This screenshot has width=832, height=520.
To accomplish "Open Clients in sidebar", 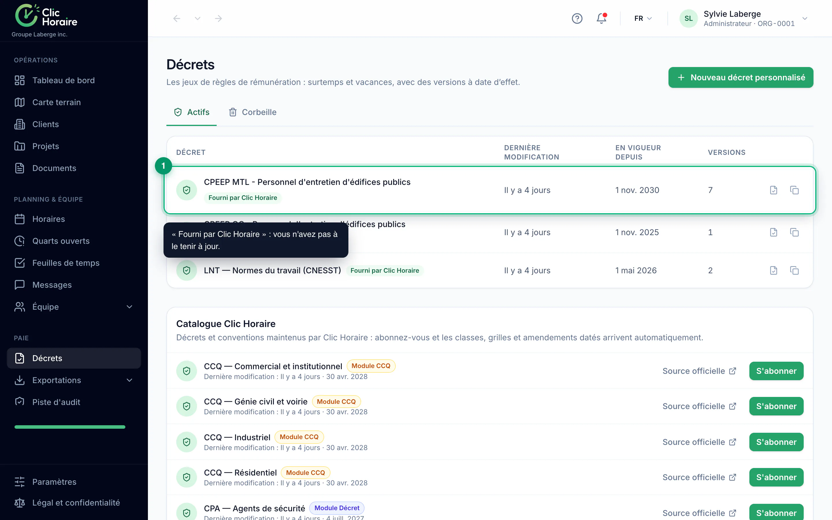I will 74,124.
